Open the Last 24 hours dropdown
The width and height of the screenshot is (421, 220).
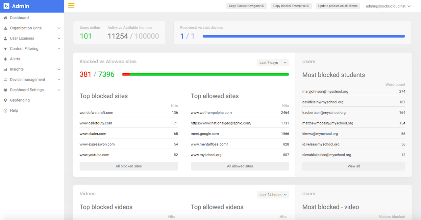tap(273, 195)
